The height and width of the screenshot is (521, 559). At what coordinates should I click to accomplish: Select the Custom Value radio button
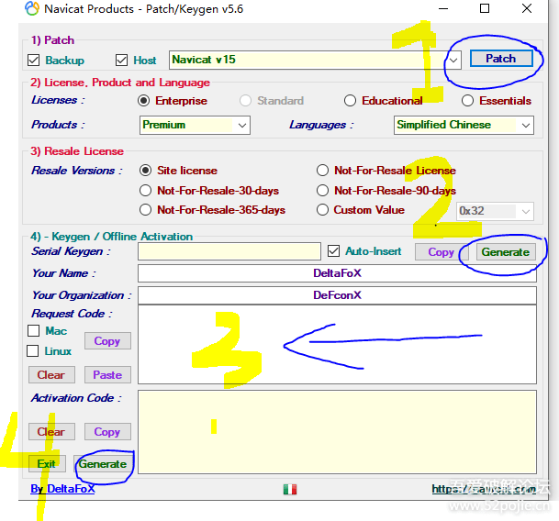pos(322,209)
